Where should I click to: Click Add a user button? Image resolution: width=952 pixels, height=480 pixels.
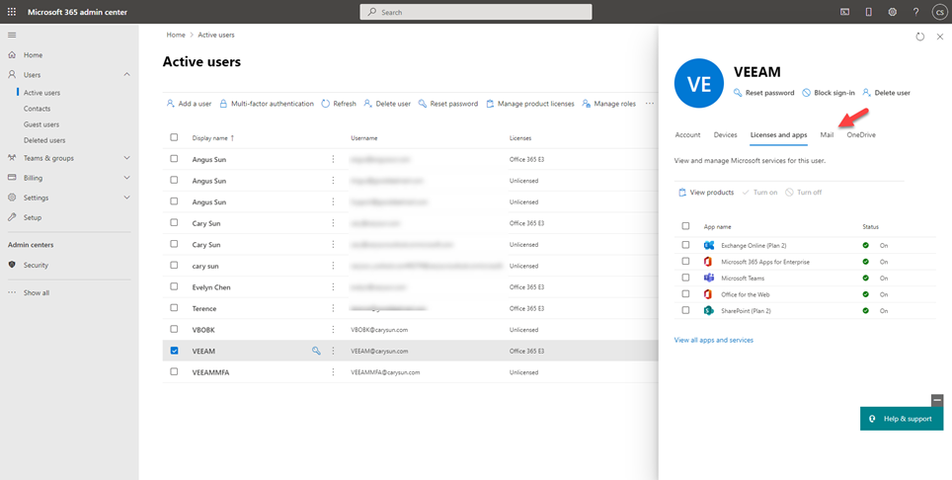pyautogui.click(x=189, y=104)
